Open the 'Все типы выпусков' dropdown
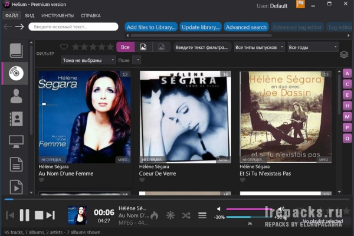Image resolution: width=354 pixels, height=236 pixels. tap(259, 47)
